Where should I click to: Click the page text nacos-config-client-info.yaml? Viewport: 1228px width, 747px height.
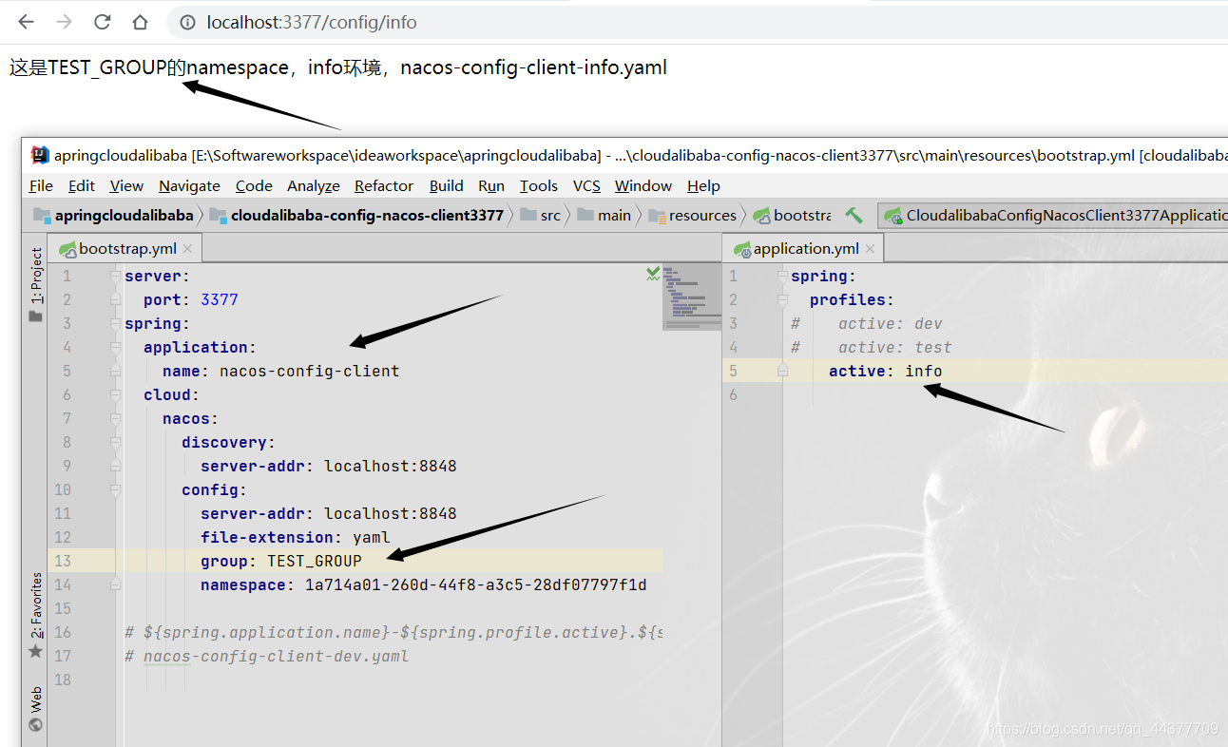[534, 67]
